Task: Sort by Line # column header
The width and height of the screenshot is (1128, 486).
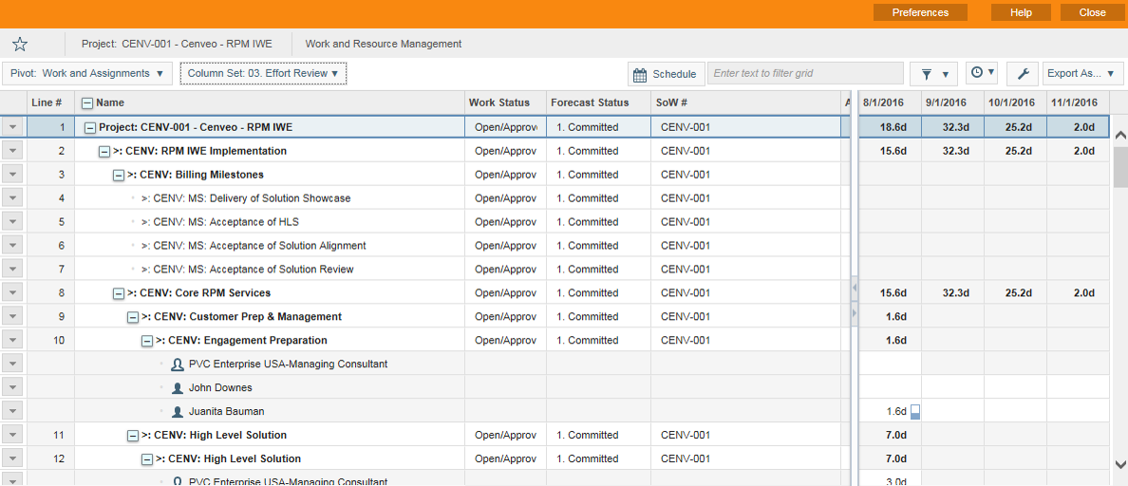Action: [x=50, y=103]
